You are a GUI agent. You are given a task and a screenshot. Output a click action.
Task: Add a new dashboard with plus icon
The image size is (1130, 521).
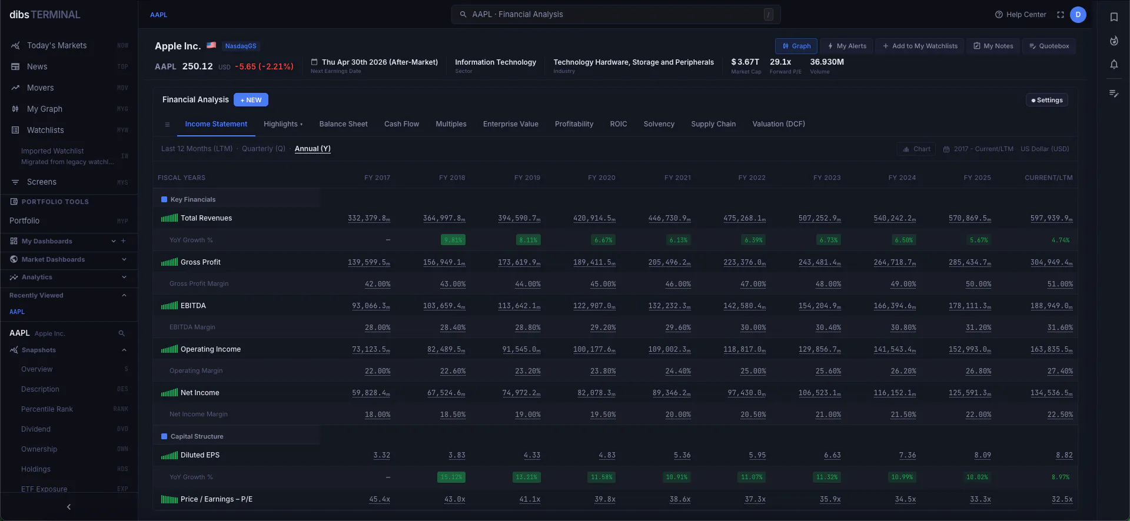coord(123,241)
